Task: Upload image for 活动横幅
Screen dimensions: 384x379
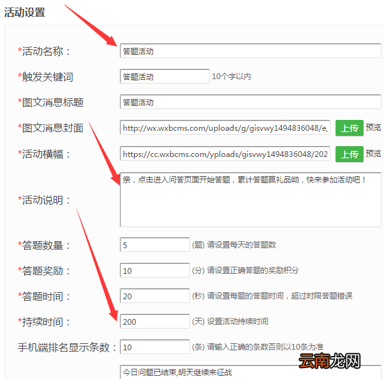Action: pyautogui.click(x=349, y=154)
